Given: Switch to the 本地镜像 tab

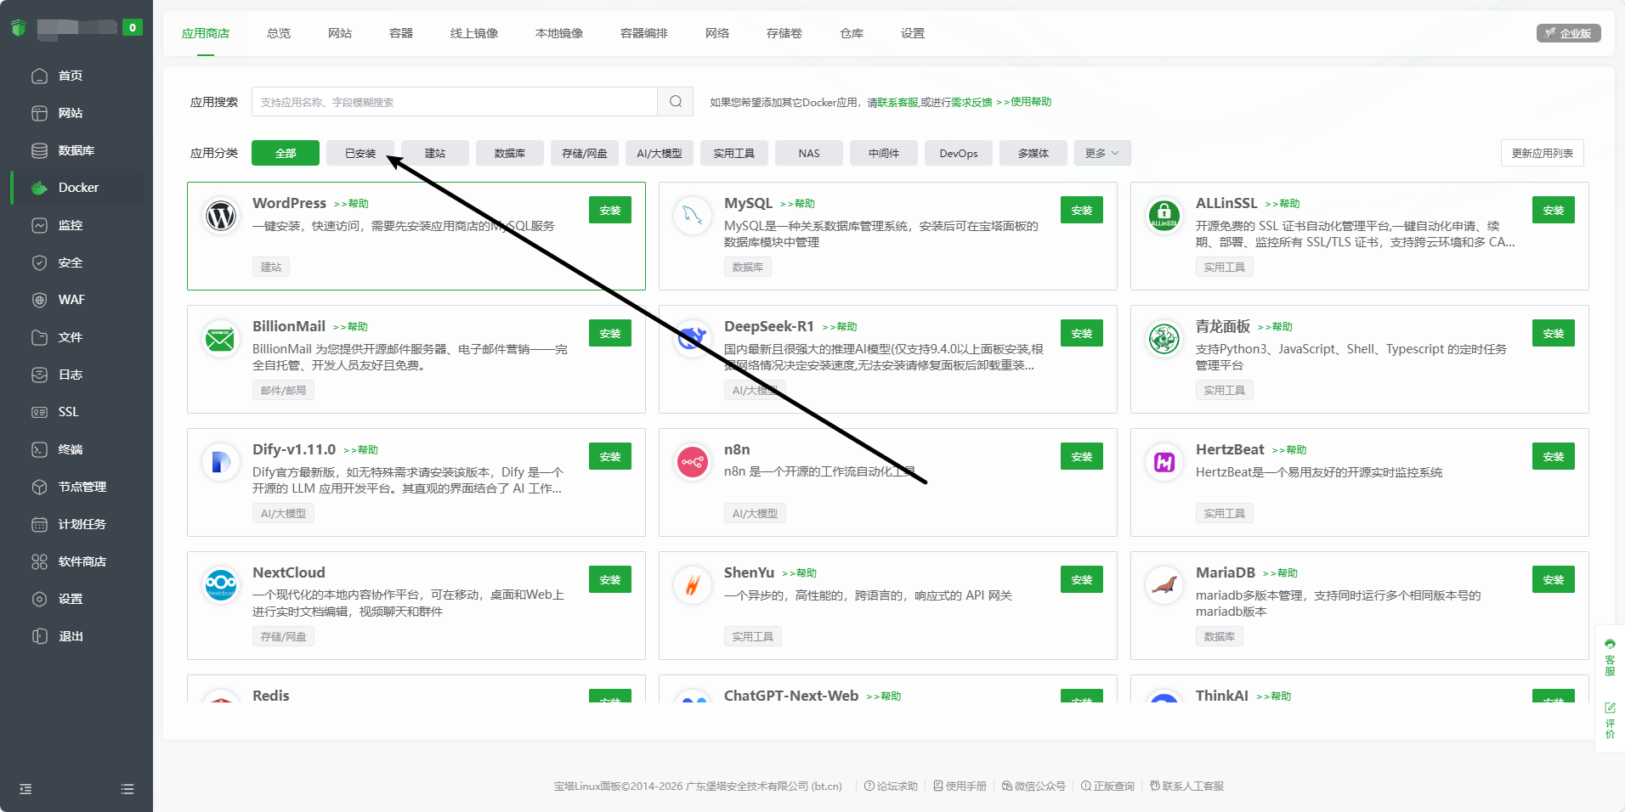Looking at the screenshot, I should tap(559, 33).
